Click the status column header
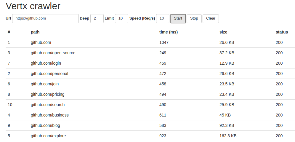295x142 pixels. (x=282, y=32)
